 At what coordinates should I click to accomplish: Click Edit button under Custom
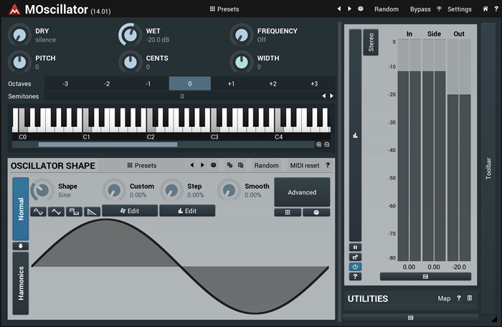[x=130, y=211]
